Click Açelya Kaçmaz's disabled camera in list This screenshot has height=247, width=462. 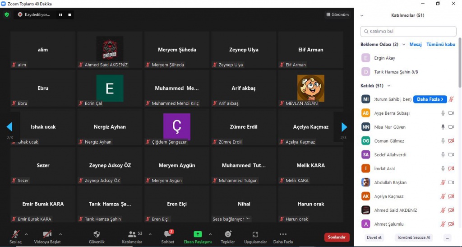click(451, 196)
